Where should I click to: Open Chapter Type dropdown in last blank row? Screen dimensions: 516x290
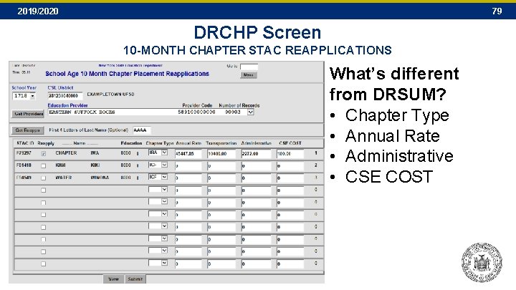click(x=164, y=263)
